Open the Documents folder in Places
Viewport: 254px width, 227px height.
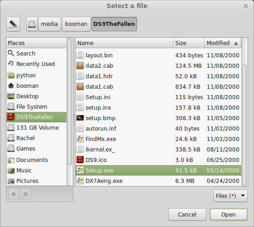(36, 160)
